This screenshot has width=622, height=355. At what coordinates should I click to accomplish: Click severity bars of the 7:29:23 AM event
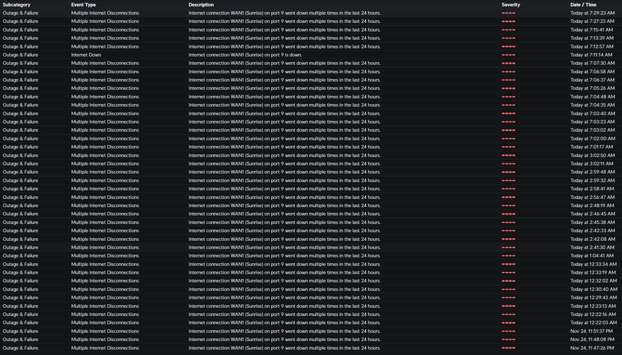[508, 13]
